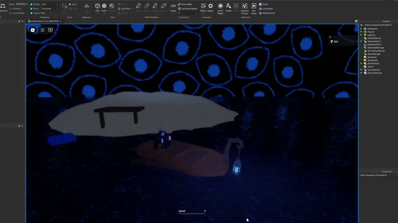Select StarterPack in Explorer
This screenshot has width=398, height=223.
pos(373,60)
